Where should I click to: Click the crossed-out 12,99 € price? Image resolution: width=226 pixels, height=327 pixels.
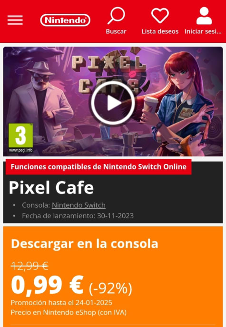coord(29,266)
